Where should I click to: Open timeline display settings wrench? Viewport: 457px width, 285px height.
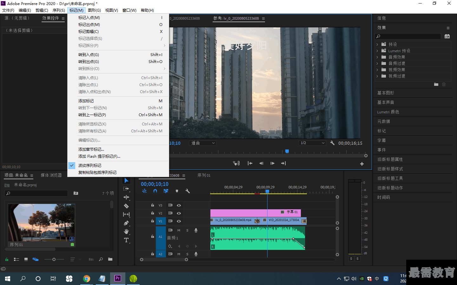point(188,191)
